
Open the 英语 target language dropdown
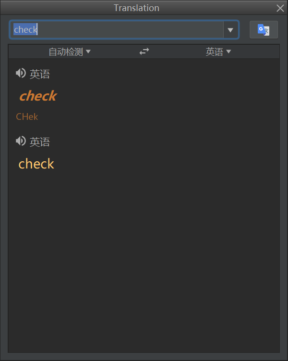(x=215, y=52)
